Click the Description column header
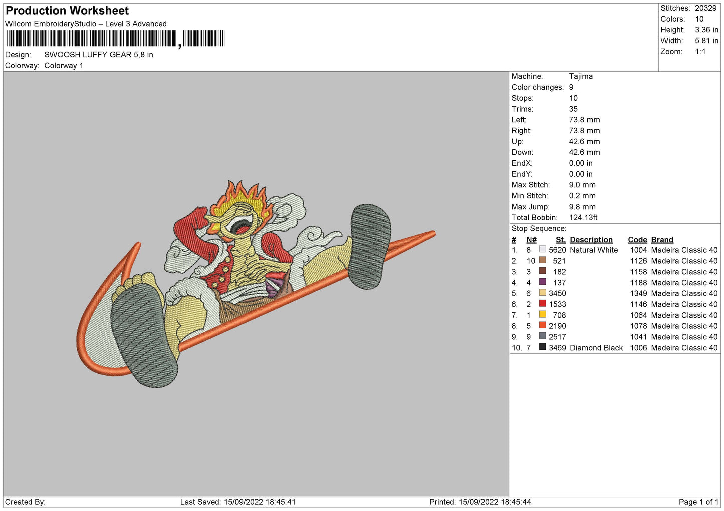This screenshot has height=511, width=724. (x=591, y=240)
